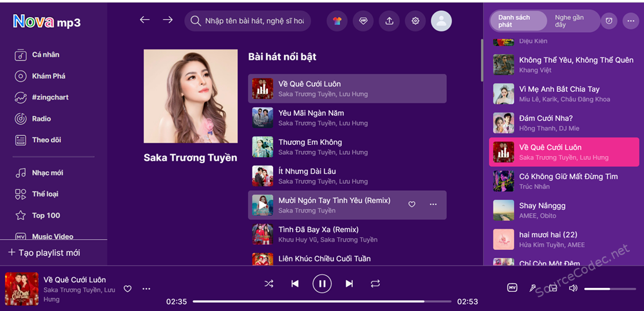
Task: Click the alarm timer icon in playlist panel
Action: (609, 21)
